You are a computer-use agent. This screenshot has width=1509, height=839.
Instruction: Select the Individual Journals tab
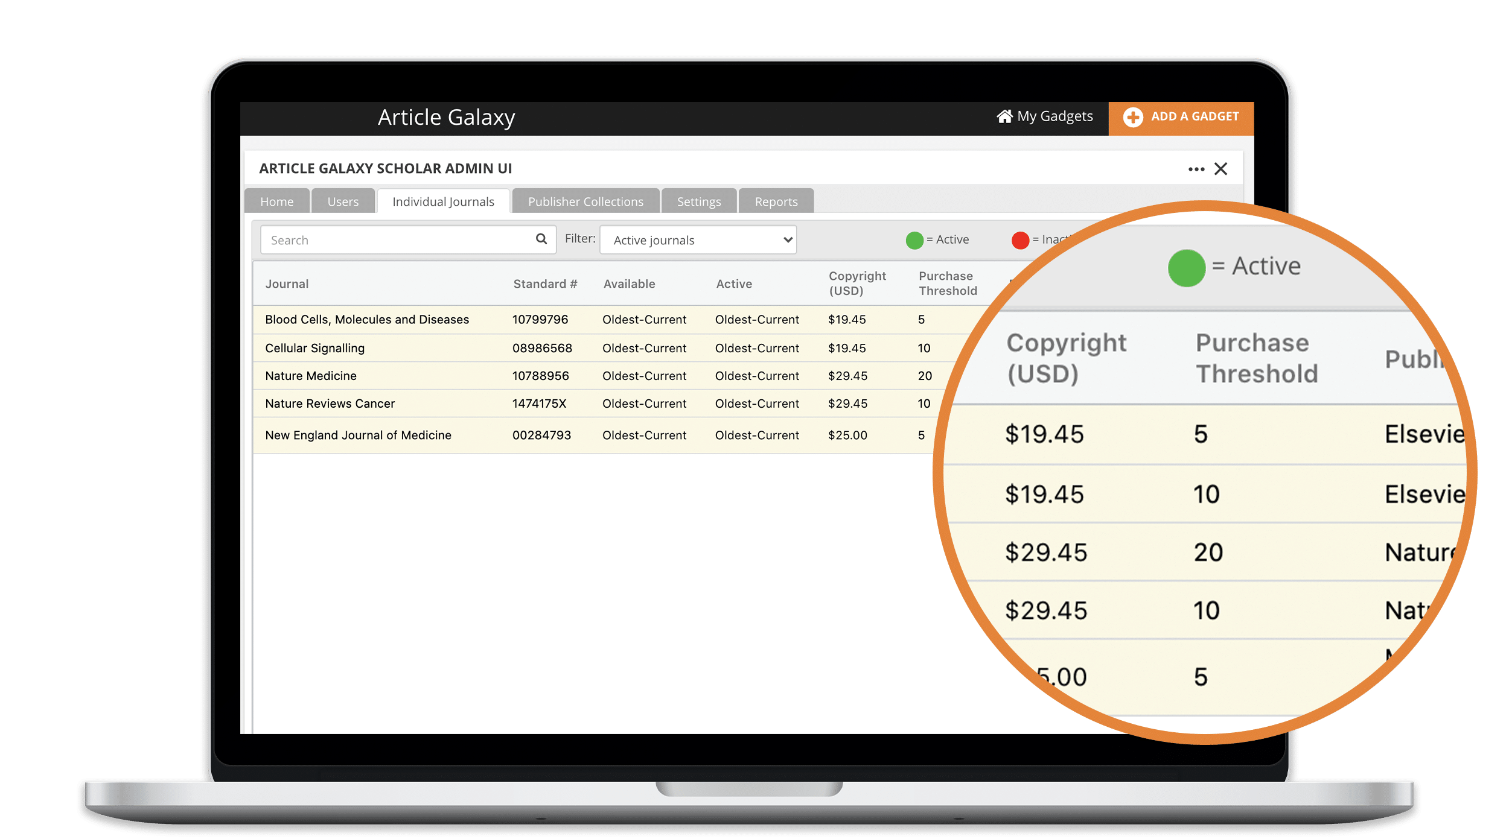point(444,201)
